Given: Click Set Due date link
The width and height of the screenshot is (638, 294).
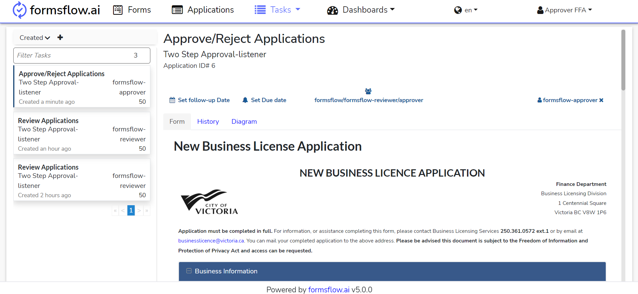Looking at the screenshot, I should tap(268, 100).
